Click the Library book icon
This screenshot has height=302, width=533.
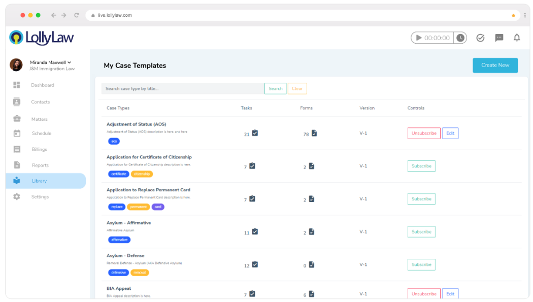click(17, 180)
